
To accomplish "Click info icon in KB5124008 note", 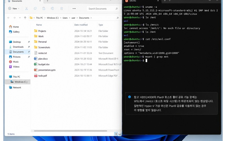I will (129, 97).
